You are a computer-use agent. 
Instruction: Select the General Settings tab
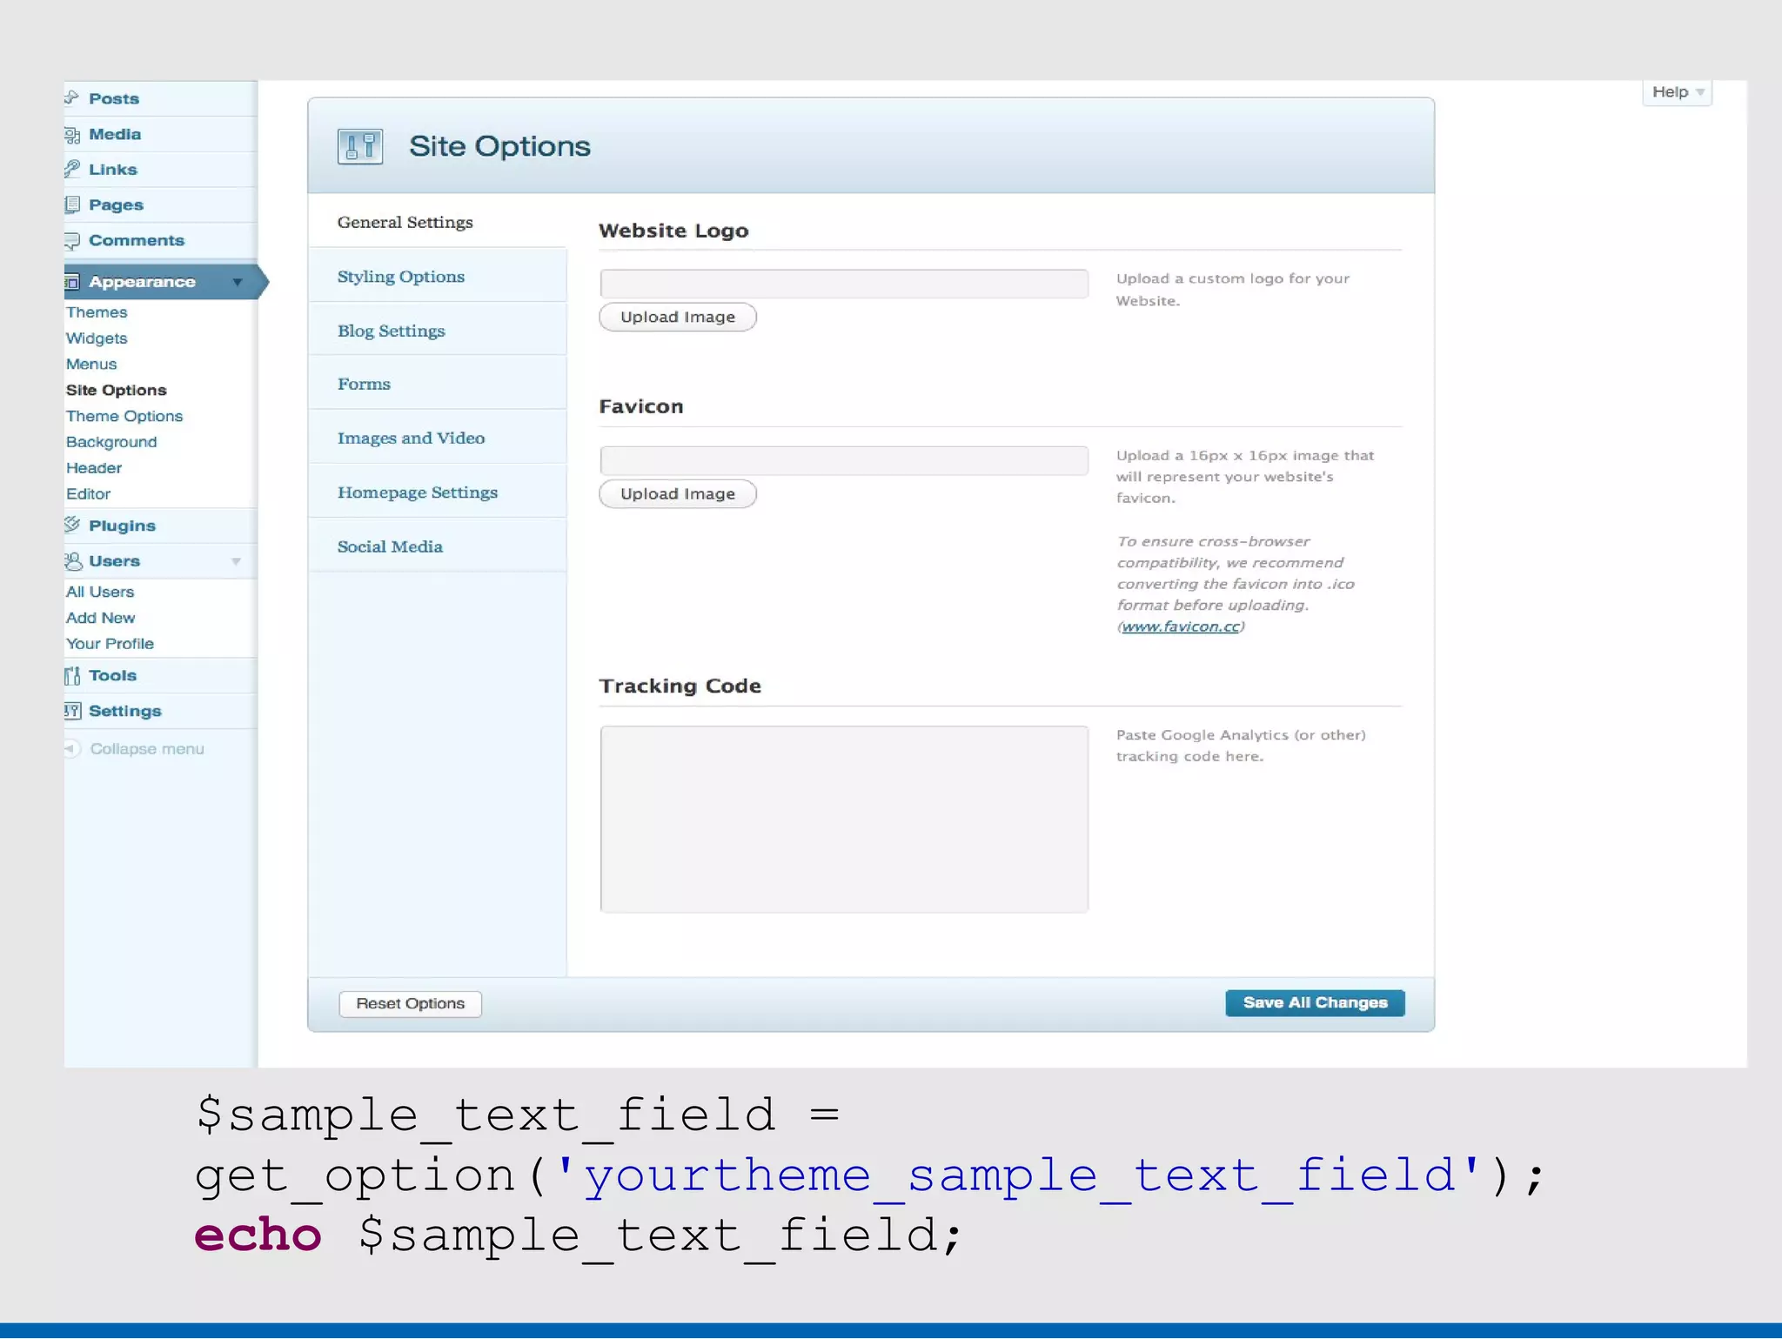(x=438, y=222)
